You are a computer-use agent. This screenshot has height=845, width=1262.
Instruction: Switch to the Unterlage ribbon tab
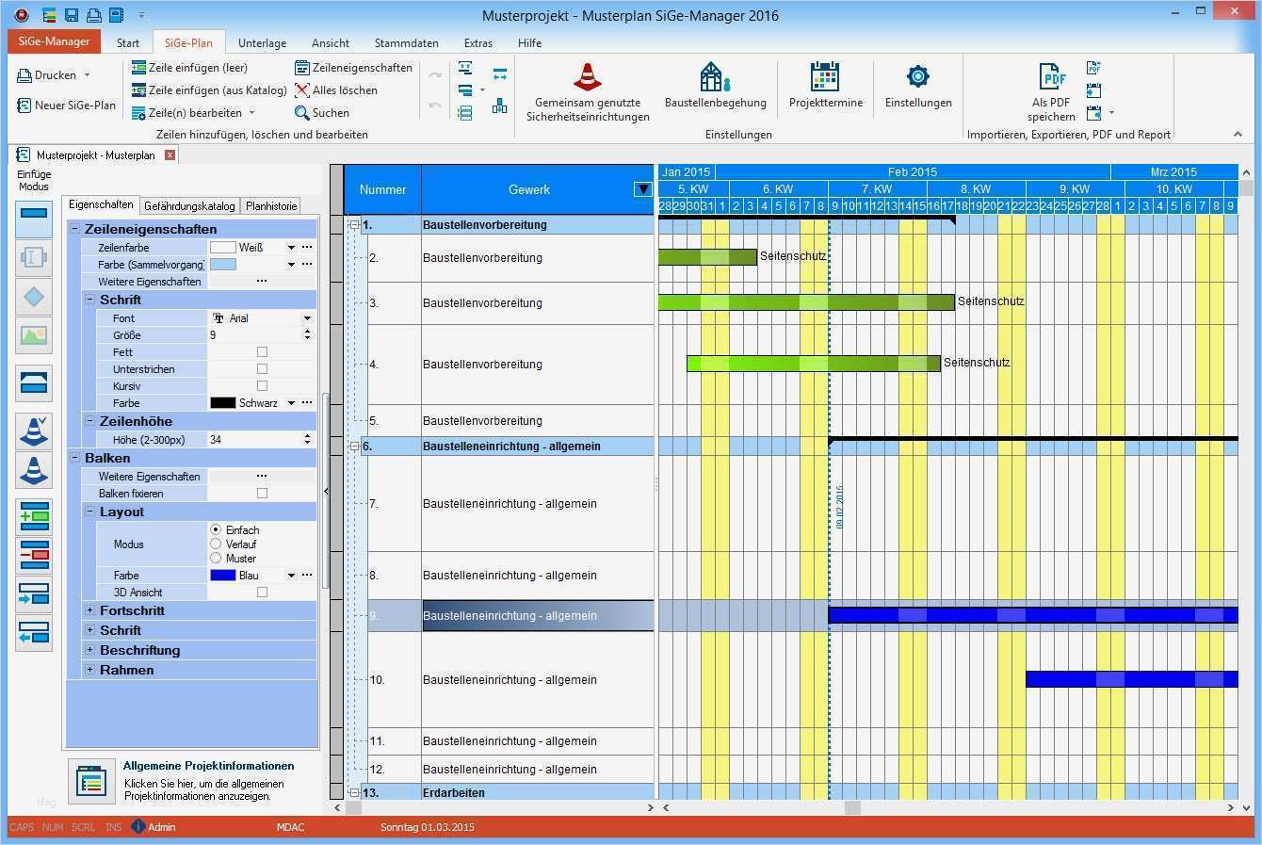pyautogui.click(x=263, y=42)
